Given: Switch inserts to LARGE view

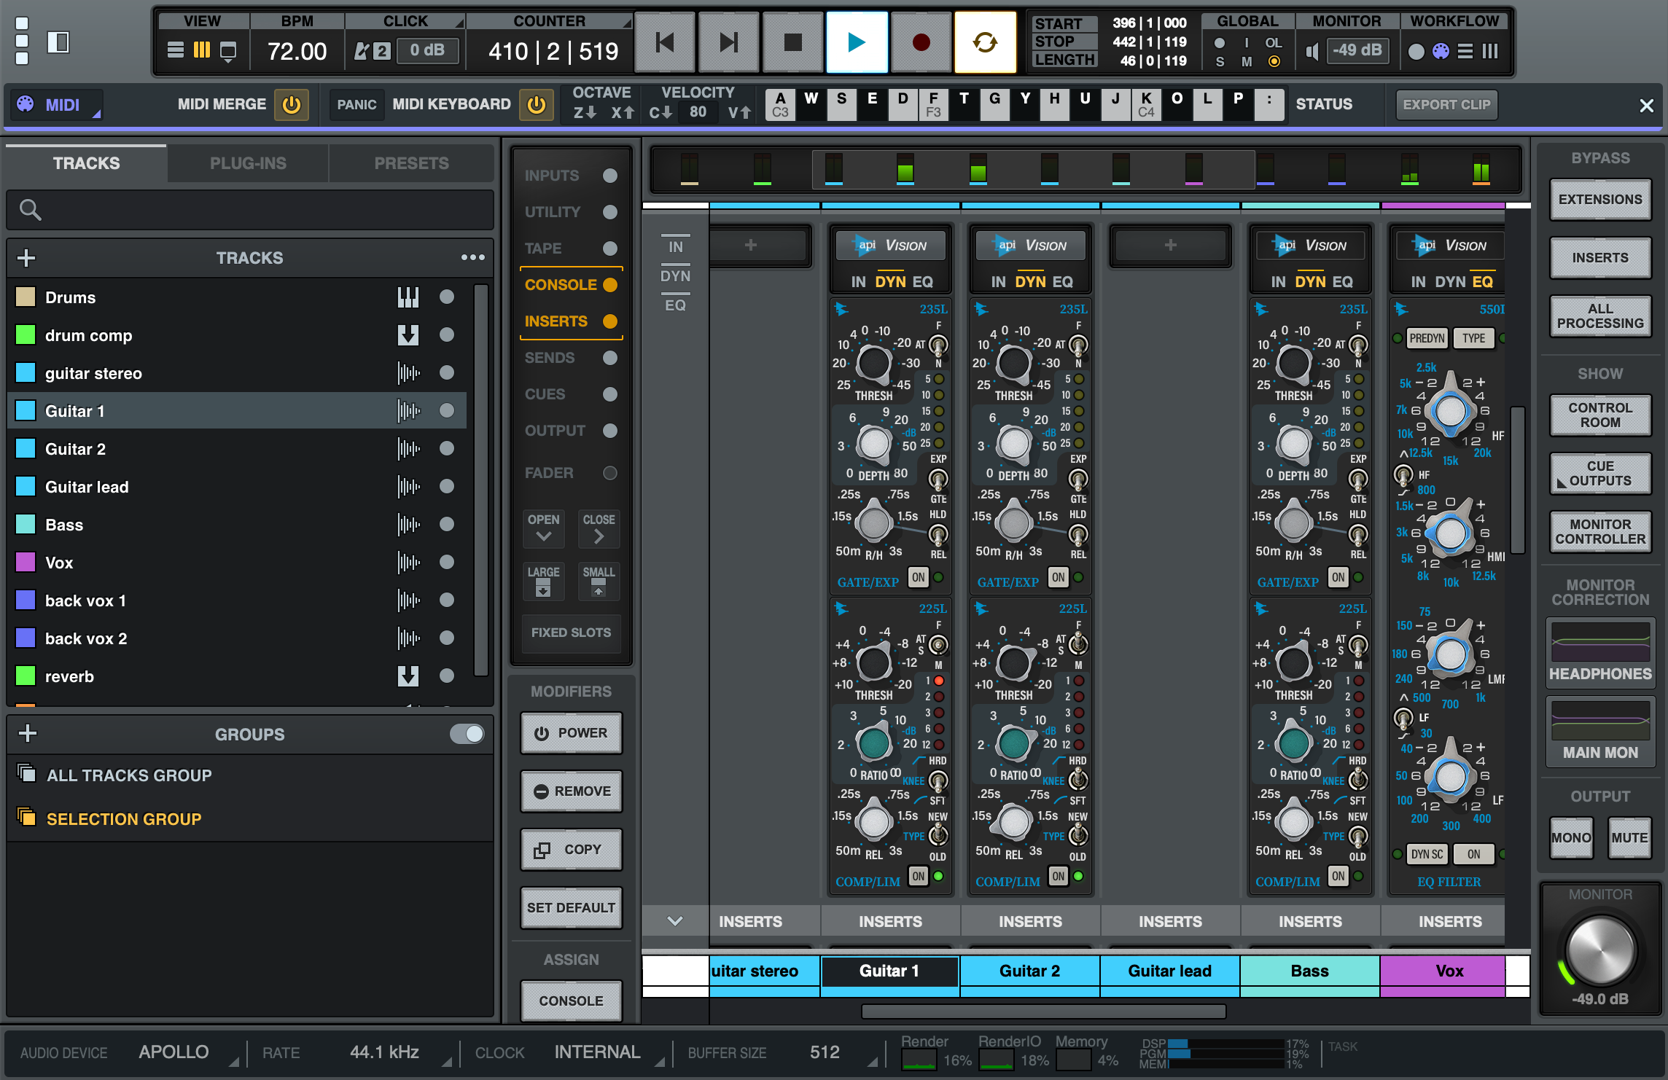Looking at the screenshot, I should coord(543,581).
